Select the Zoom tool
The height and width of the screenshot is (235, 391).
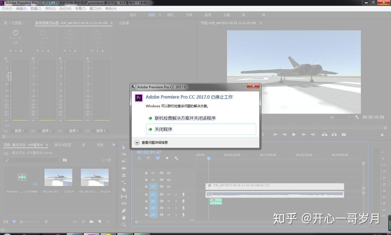click(124, 224)
